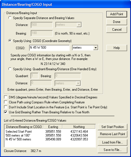The height and width of the screenshot is (157, 131).
Task: Click the Done button
Action: [117, 22]
